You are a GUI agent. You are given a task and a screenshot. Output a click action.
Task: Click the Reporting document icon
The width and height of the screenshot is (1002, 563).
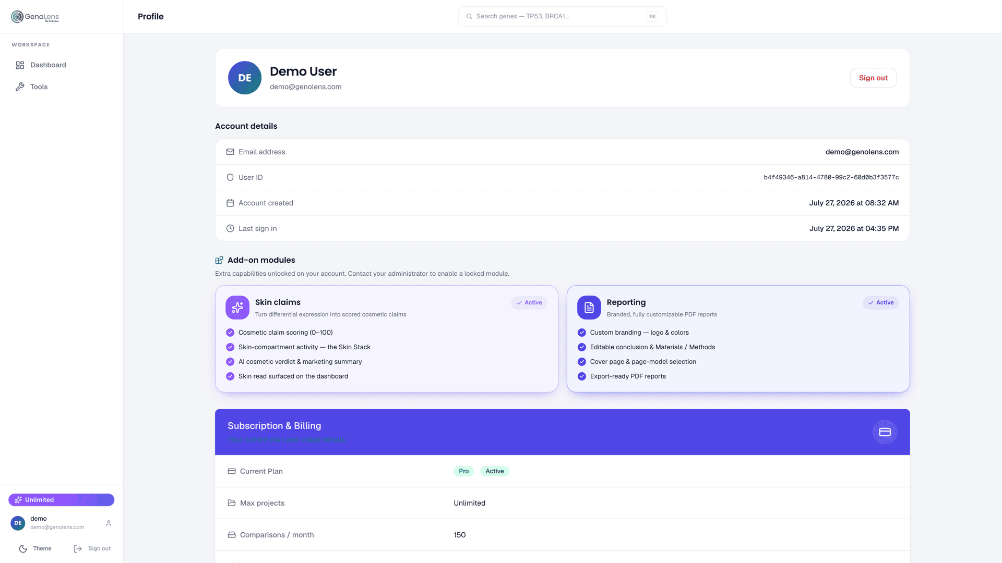589,308
